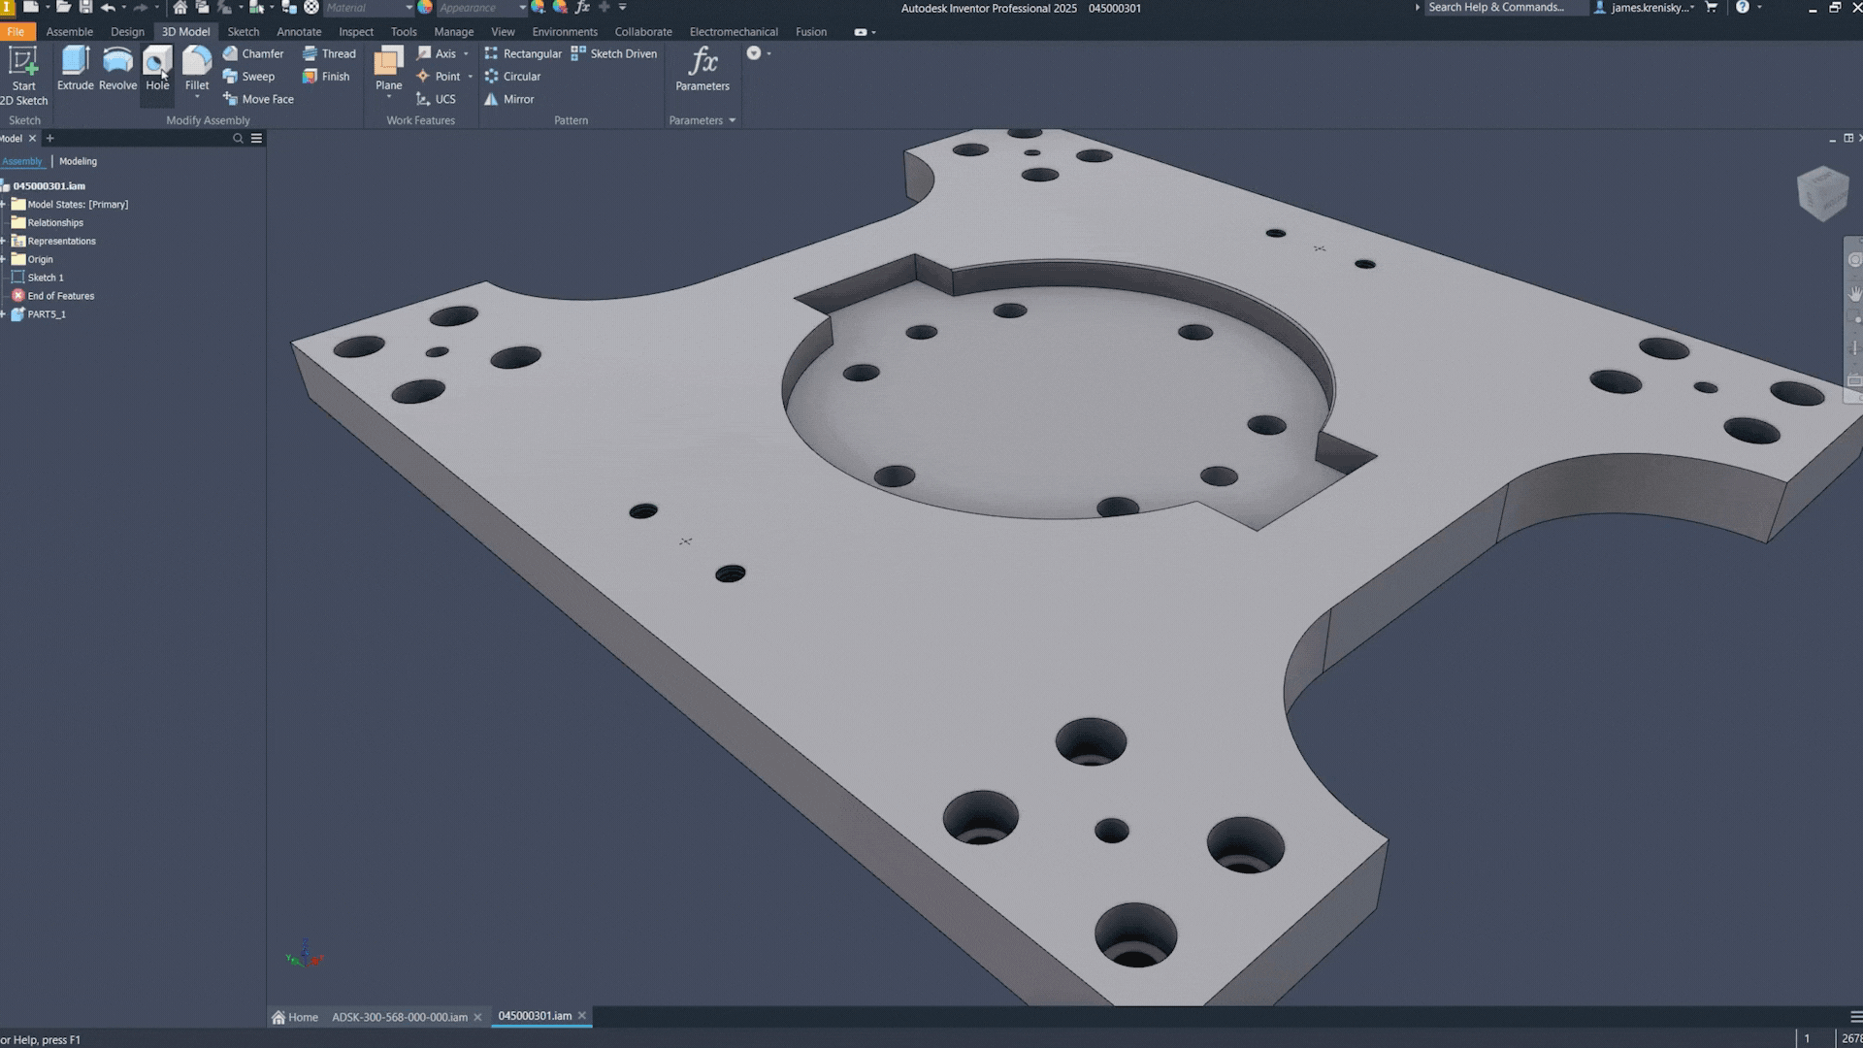The height and width of the screenshot is (1048, 1863).
Task: Open the browser panel hamburger menu
Action: [257, 139]
